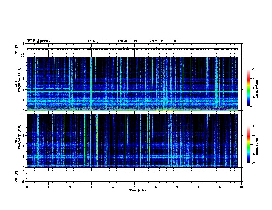Click the "station=HUS" label

(127, 41)
